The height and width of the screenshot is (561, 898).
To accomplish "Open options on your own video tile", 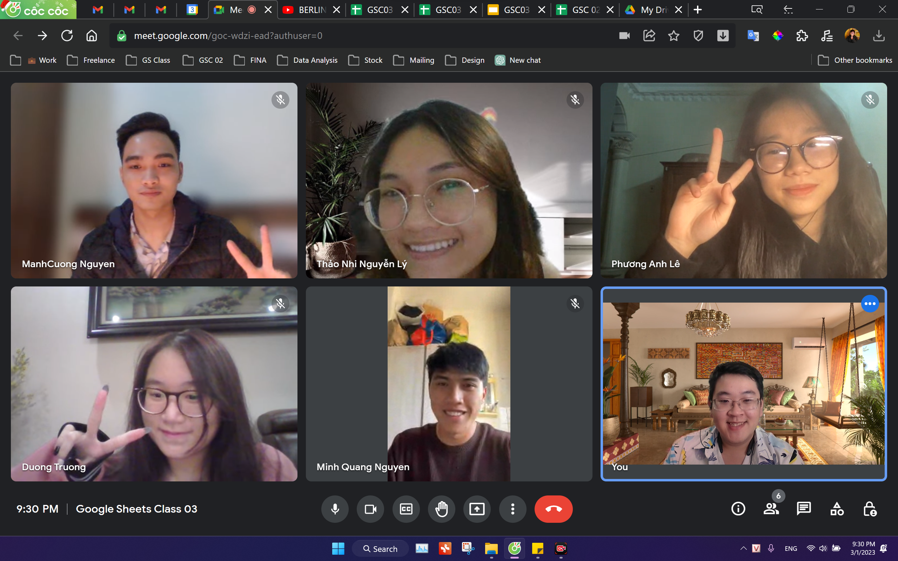I will [870, 304].
